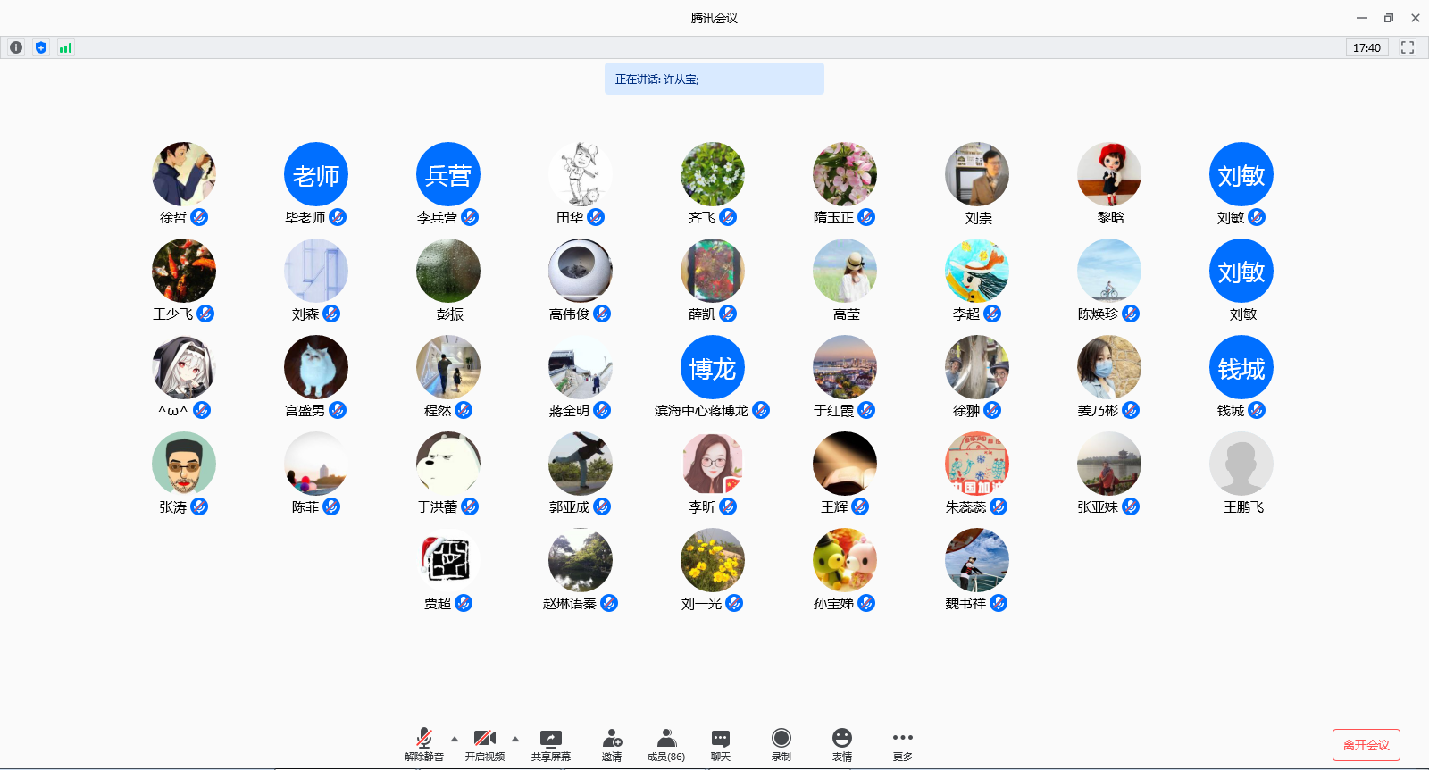Screen dimensions: 1429x770
Task: Click the 17:40 meeting timer
Action: 1366,47
